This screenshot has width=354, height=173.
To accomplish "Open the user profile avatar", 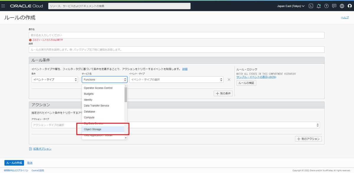I will pyautogui.click(x=350, y=6).
